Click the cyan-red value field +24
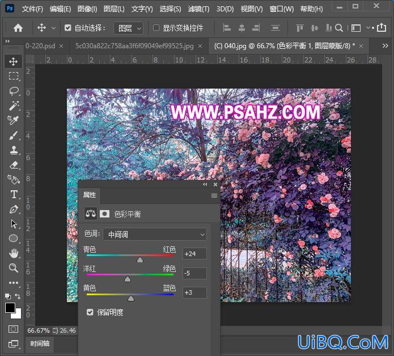The image size is (394, 356). [195, 254]
